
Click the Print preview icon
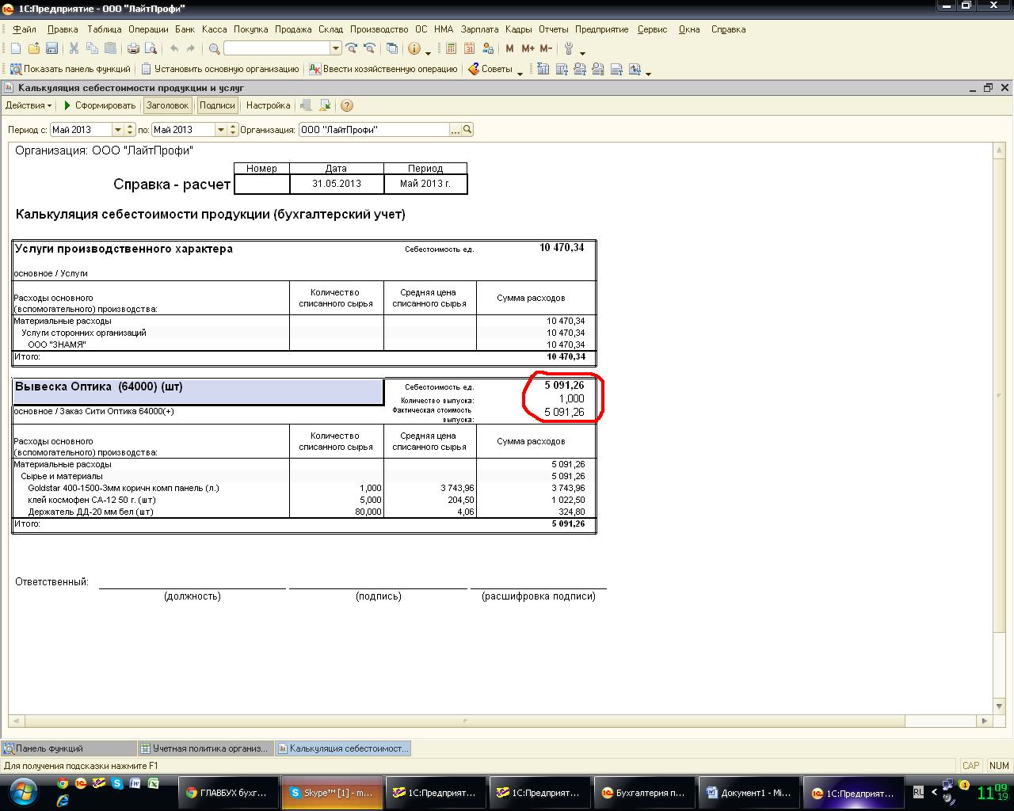tap(151, 49)
